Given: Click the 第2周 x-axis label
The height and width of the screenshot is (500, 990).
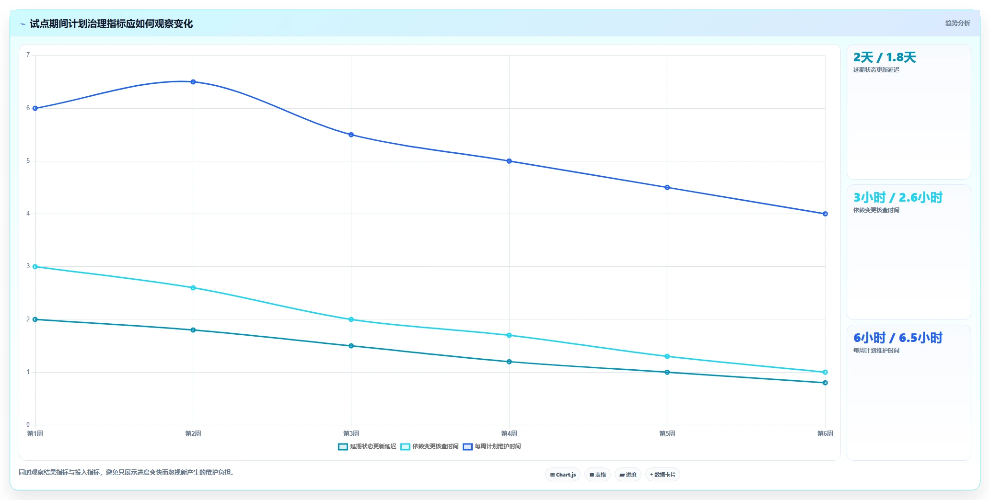Looking at the screenshot, I should pos(193,433).
